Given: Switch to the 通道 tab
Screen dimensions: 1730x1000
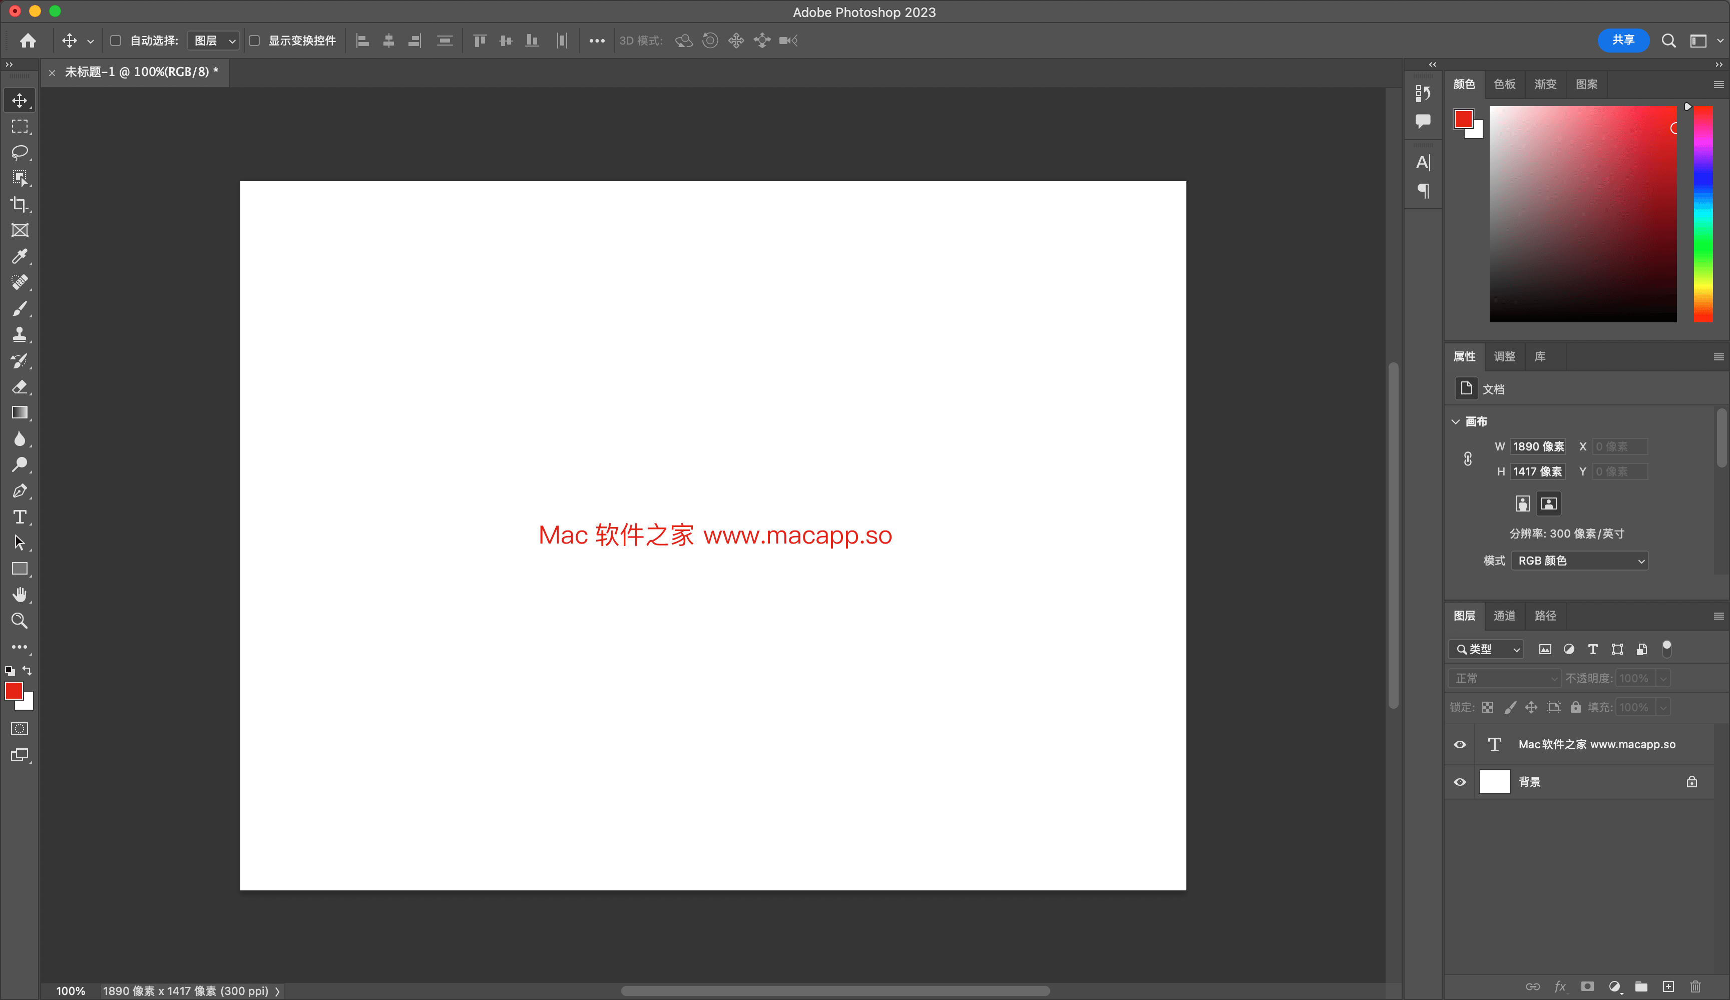Looking at the screenshot, I should 1504,616.
